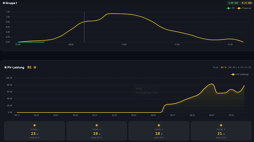This screenshot has height=142, width=254.
Task: Click the sun icon on Panel 1 card
Action: [x=35, y=125]
